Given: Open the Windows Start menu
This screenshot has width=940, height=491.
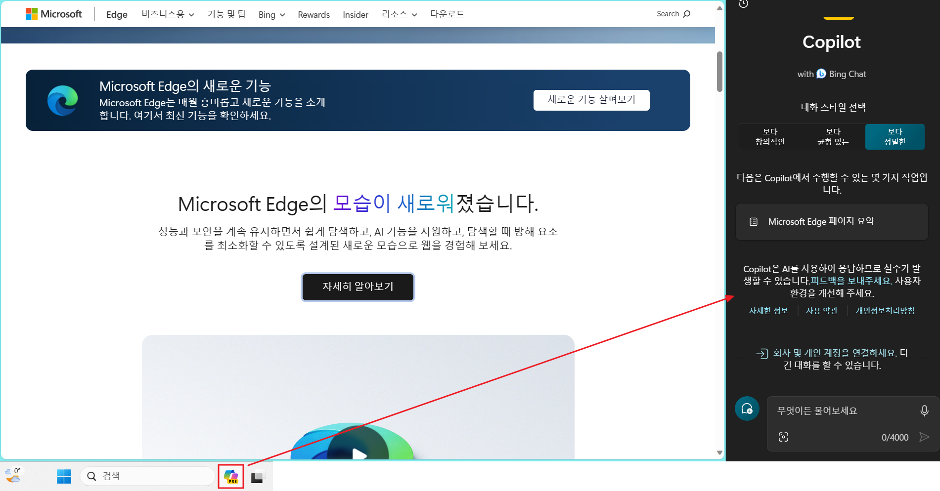Looking at the screenshot, I should coord(64,477).
